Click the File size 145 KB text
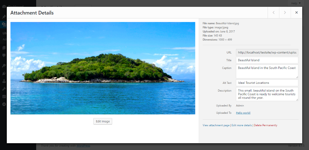The height and width of the screenshot is (150, 309). coord(212,36)
